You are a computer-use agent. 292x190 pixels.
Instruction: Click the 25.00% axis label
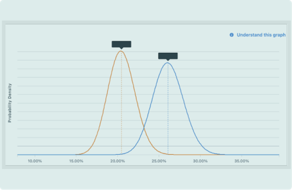click(159, 160)
